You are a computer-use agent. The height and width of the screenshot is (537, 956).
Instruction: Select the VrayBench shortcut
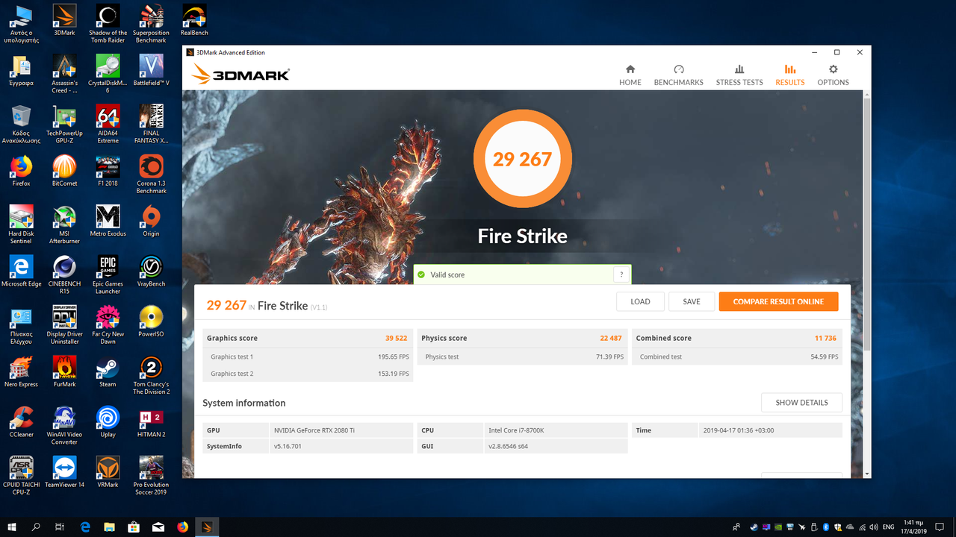click(151, 271)
